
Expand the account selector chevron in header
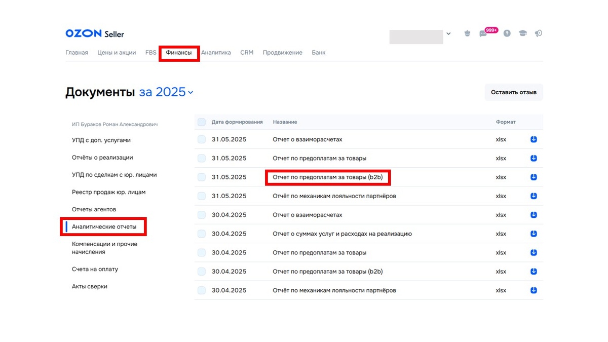click(448, 34)
